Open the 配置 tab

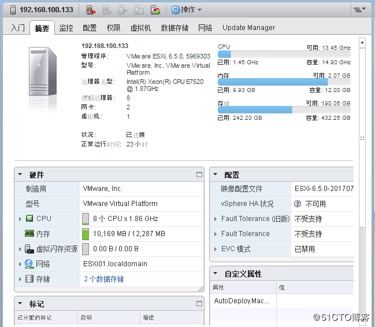(90, 28)
